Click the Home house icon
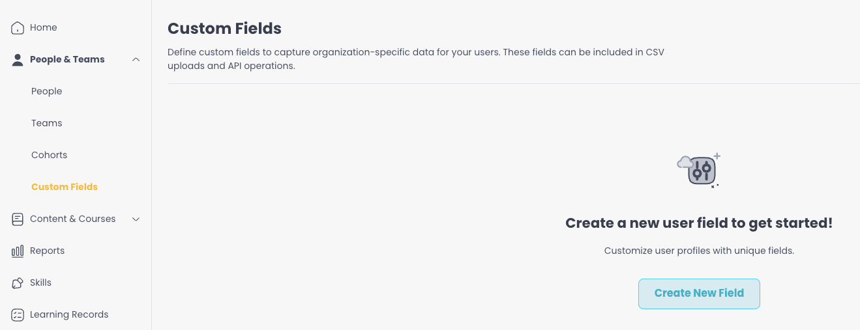Screen dimensions: 860x330 [18, 28]
